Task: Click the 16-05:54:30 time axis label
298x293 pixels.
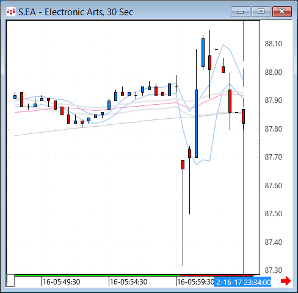Action: click(x=128, y=282)
